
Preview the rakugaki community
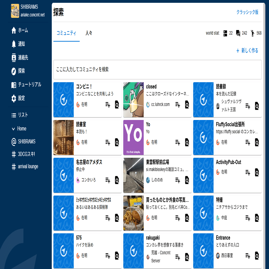pos(187,257)
